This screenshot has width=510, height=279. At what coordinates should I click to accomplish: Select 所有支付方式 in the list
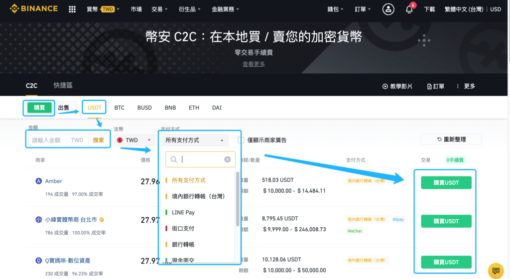(x=189, y=180)
